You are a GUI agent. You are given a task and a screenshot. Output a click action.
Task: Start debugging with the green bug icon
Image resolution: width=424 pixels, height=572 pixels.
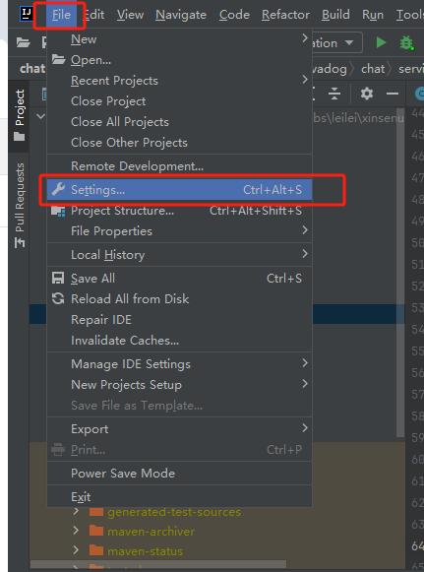(x=406, y=43)
